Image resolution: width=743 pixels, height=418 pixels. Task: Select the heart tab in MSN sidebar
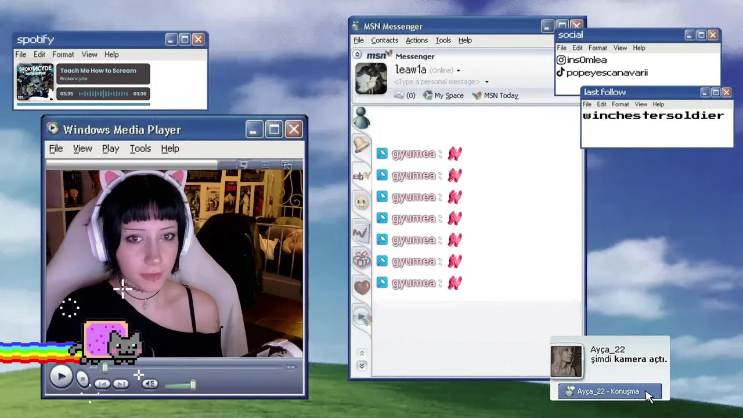(362, 287)
